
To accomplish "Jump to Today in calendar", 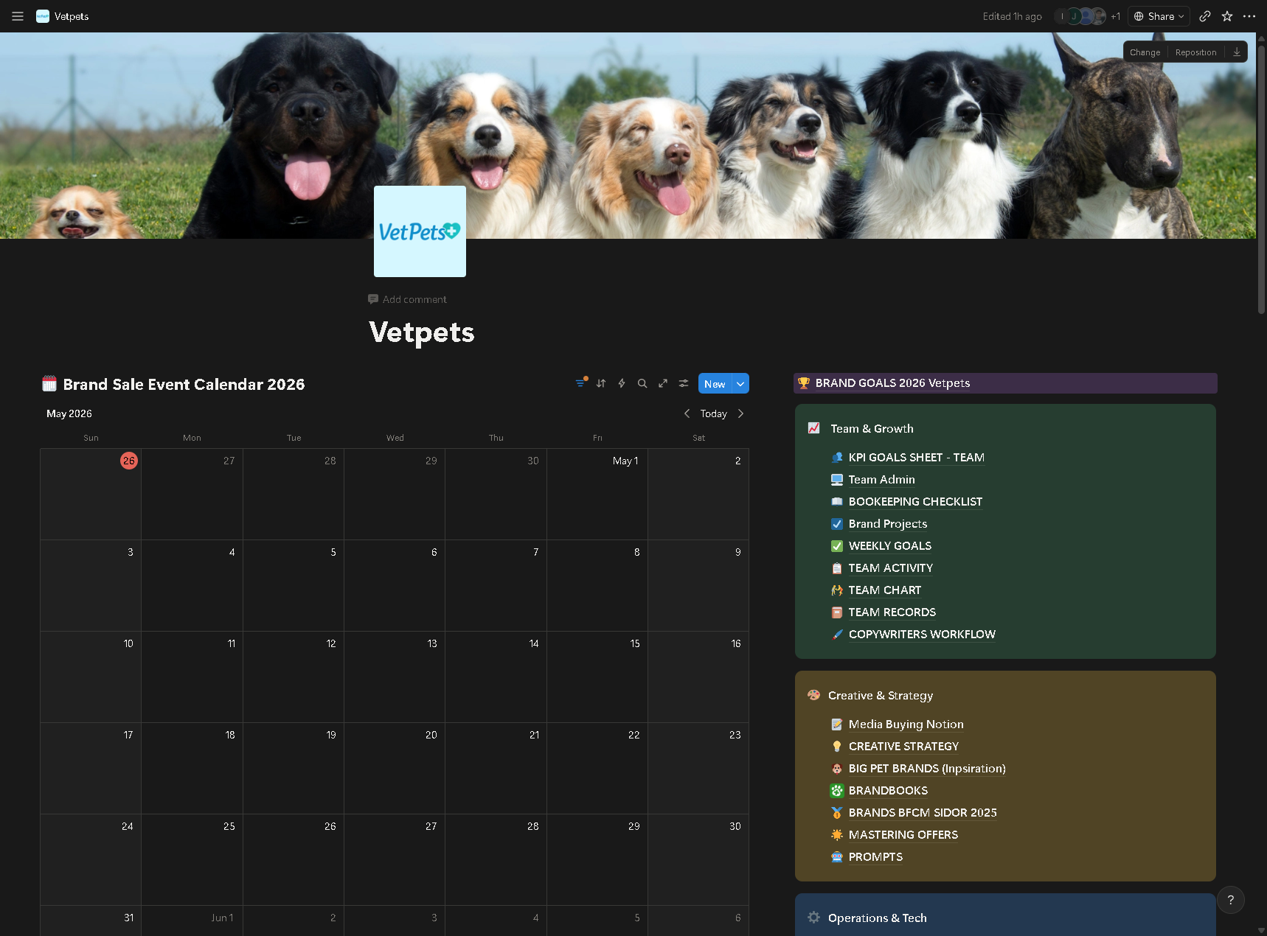I will [713, 413].
